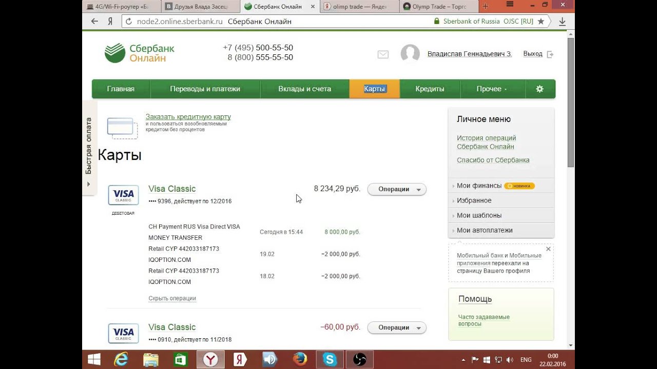Open a new browser tab with the plus
The height and width of the screenshot is (369, 657).
click(486, 6)
